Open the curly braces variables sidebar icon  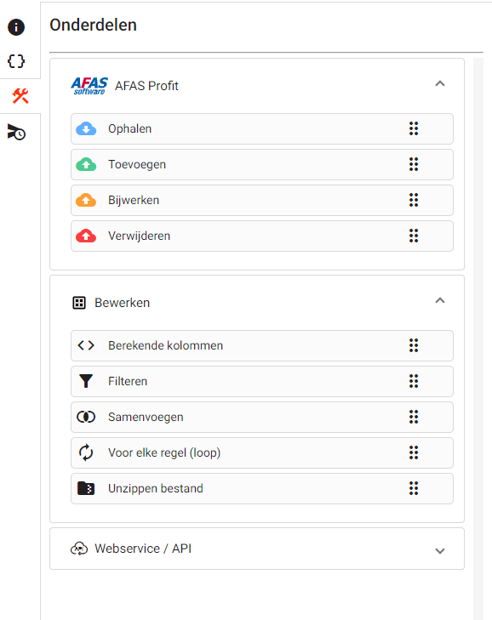16,61
